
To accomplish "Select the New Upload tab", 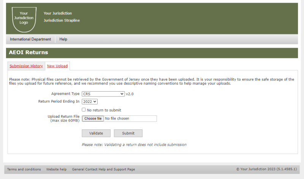I will 57,66.
